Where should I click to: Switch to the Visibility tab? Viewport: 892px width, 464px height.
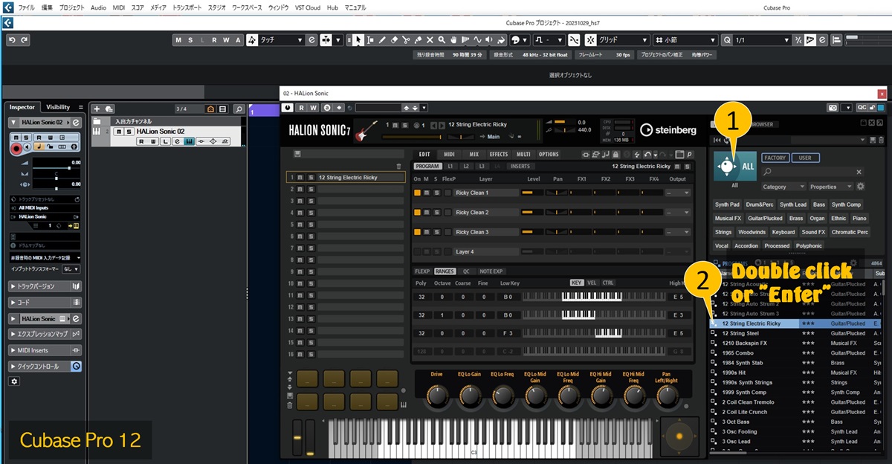tap(58, 107)
